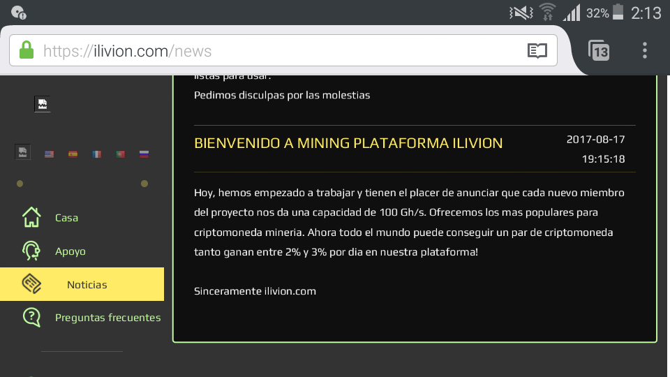Screen dimensions: 670x377
Task: Click the Preguntas frecuentes question icon
Action: 31,317
